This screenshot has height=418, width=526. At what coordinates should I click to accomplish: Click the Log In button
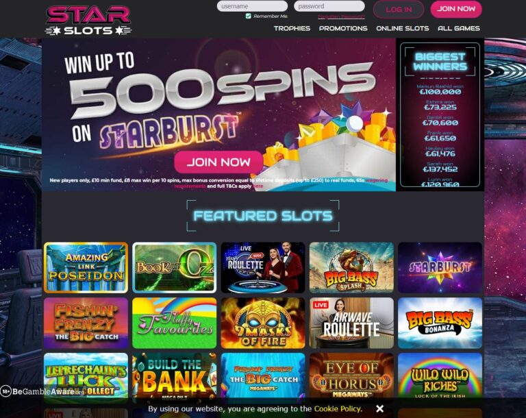(399, 10)
